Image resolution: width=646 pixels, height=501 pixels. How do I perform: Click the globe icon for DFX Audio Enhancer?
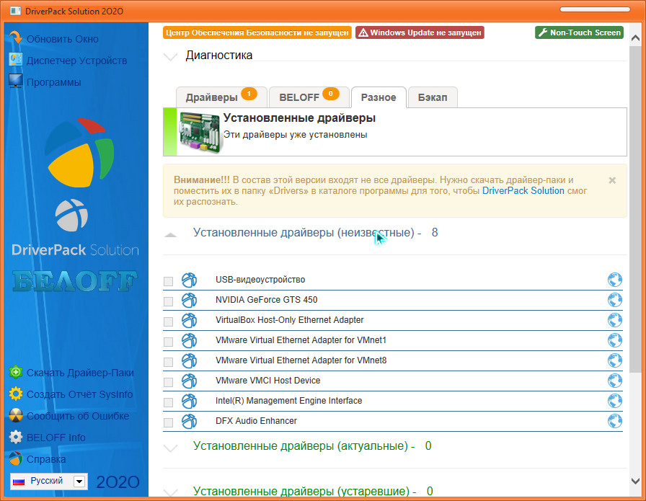coord(615,421)
